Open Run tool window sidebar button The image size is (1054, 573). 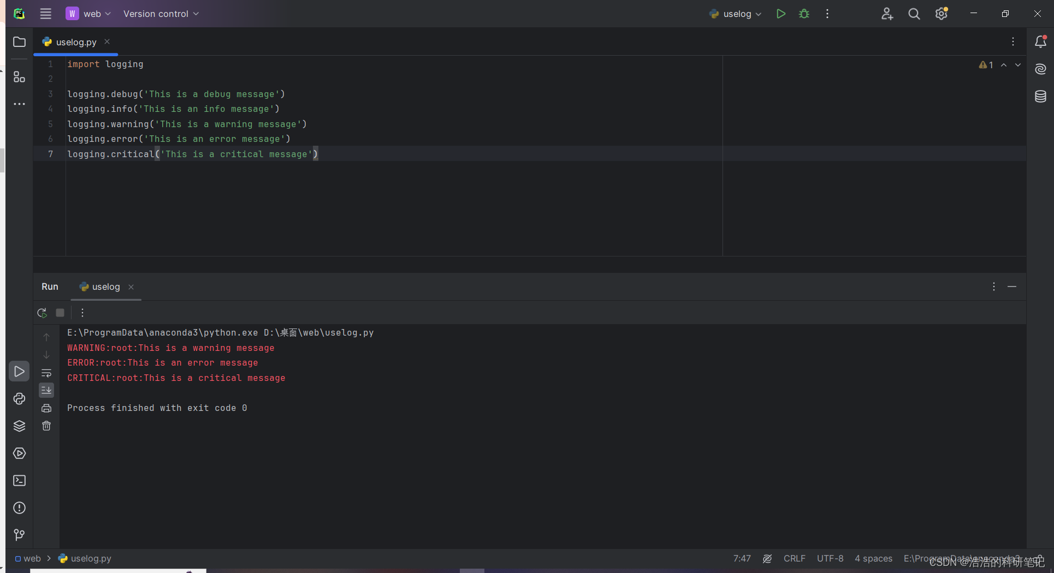(x=19, y=372)
